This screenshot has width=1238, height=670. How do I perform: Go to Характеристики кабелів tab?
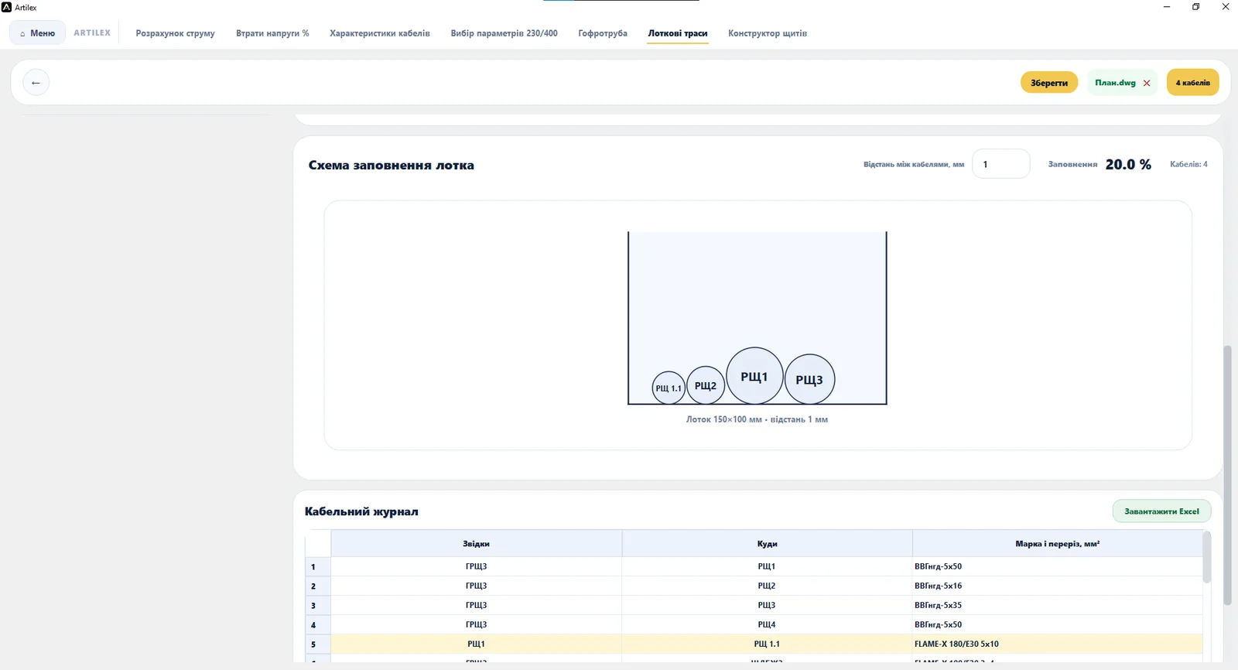click(x=380, y=33)
